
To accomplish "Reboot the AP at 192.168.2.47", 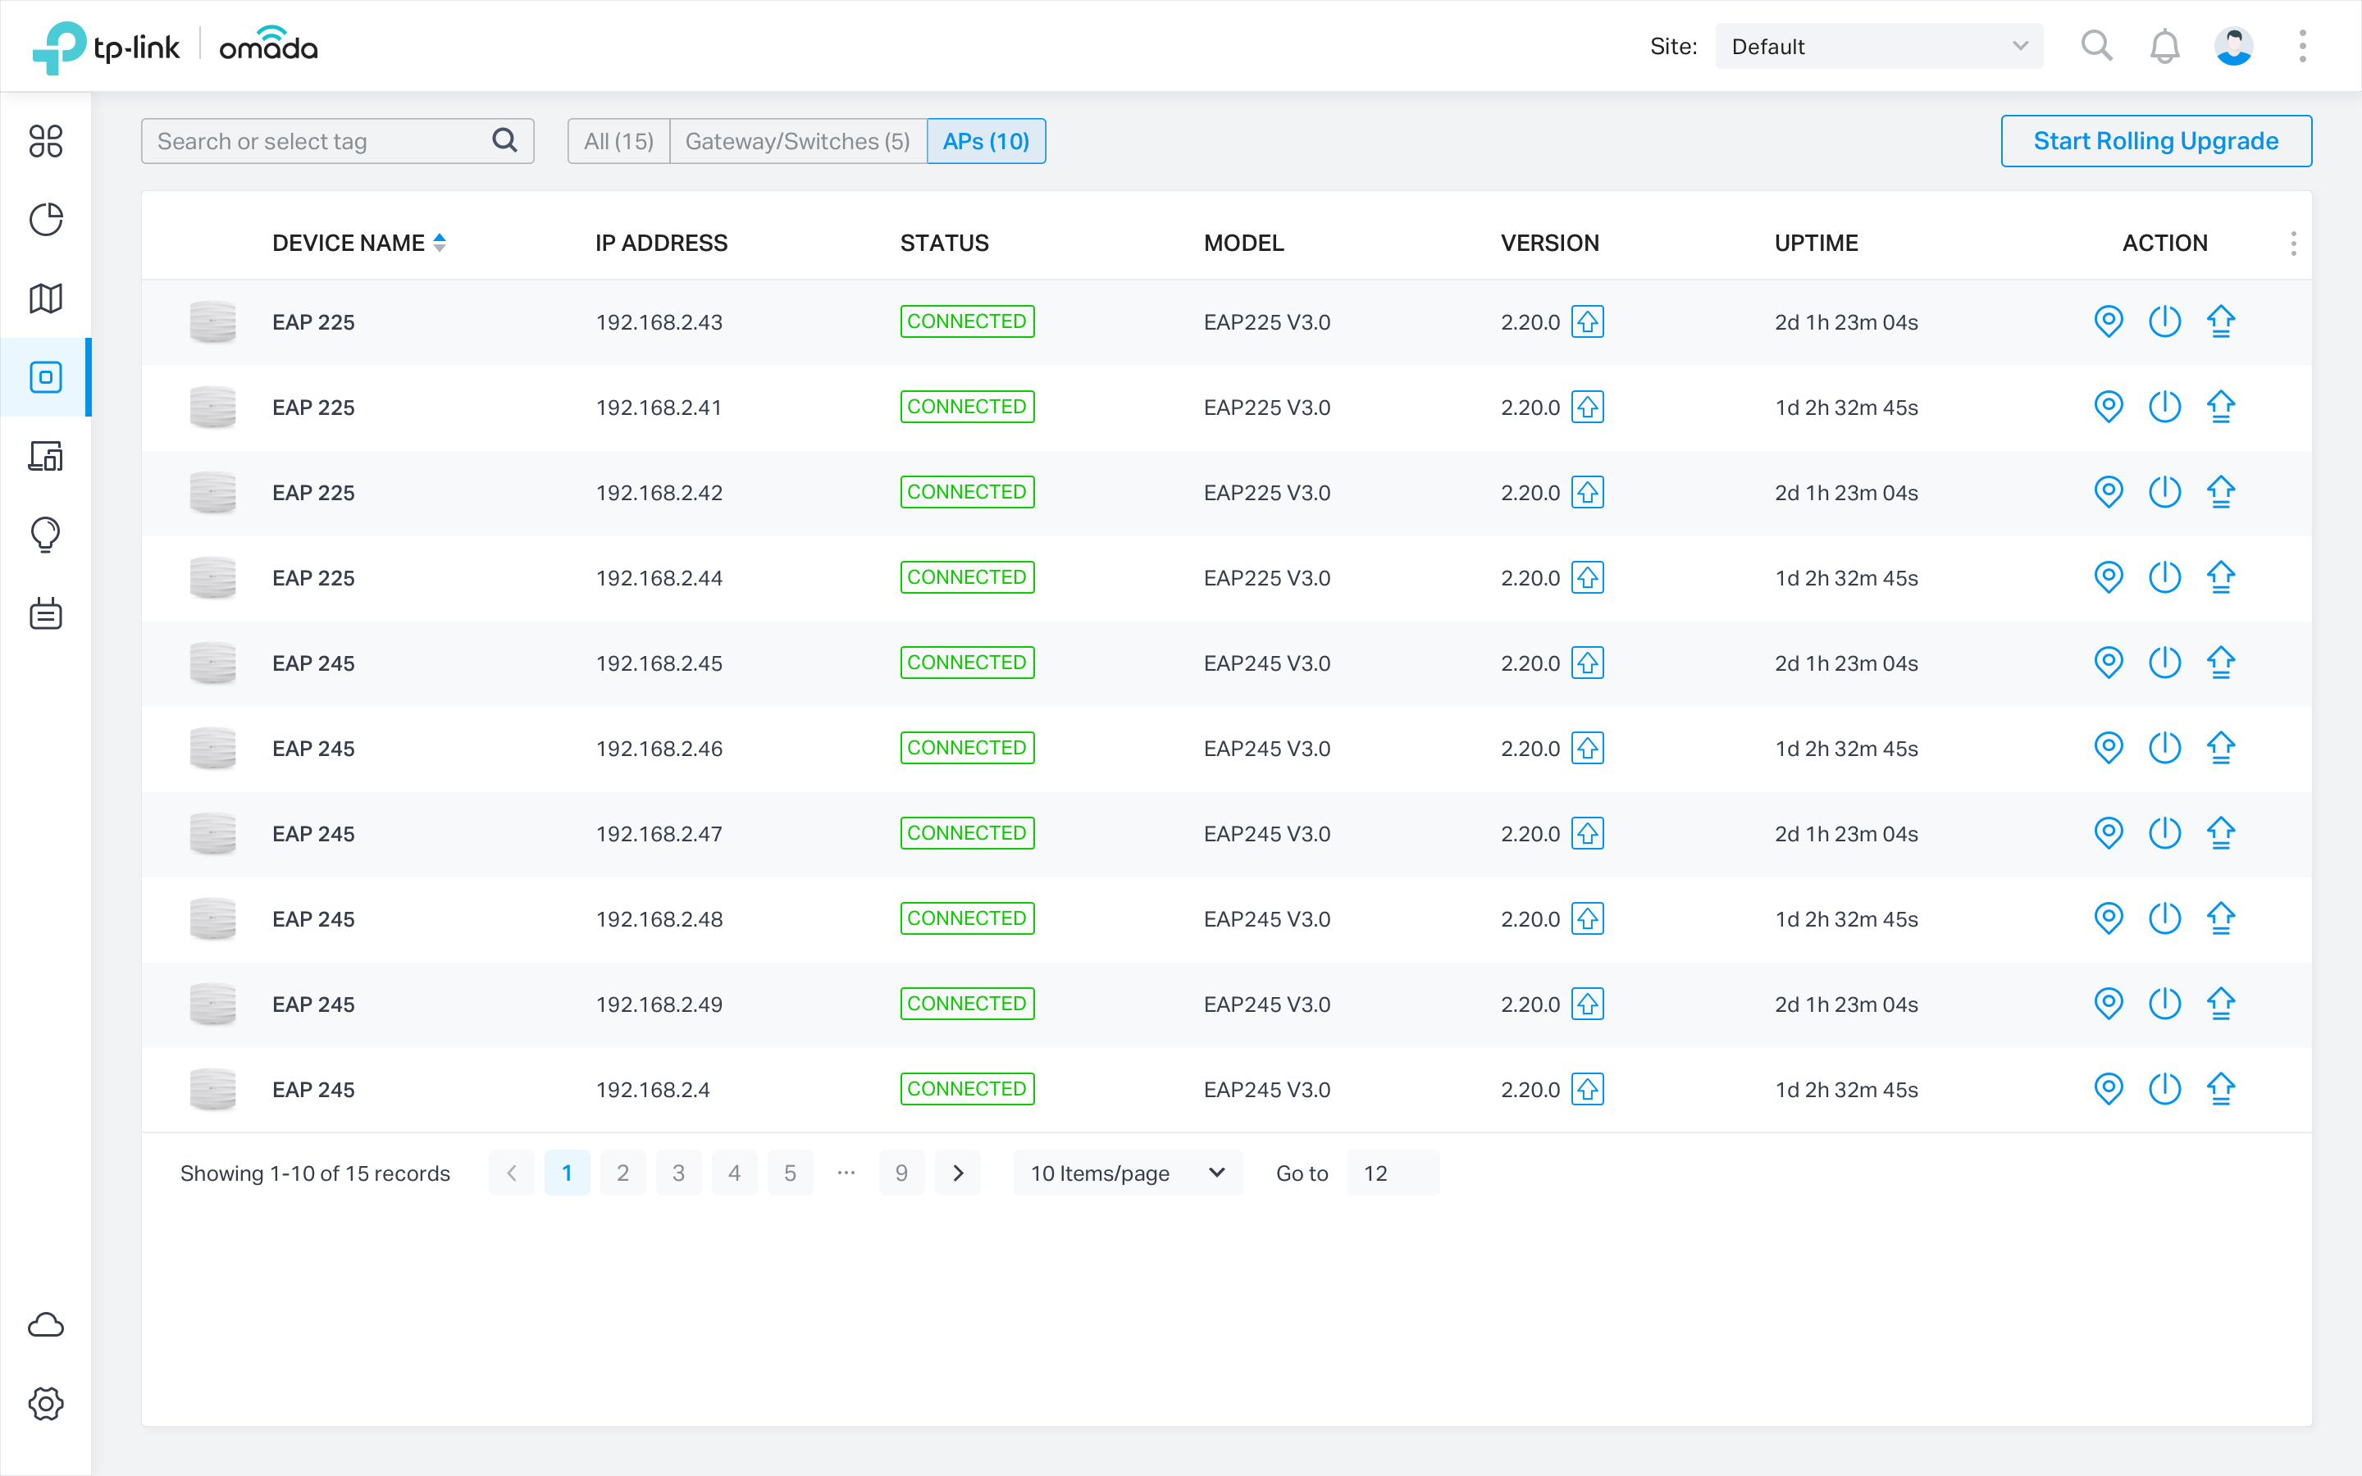I will [x=2165, y=832].
